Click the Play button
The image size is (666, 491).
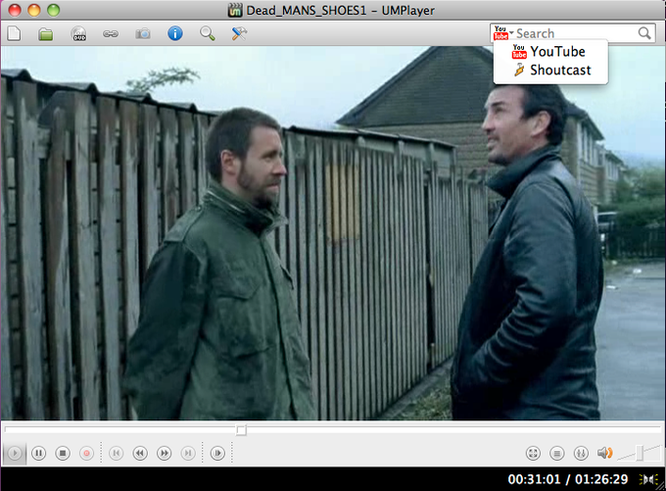pos(15,453)
